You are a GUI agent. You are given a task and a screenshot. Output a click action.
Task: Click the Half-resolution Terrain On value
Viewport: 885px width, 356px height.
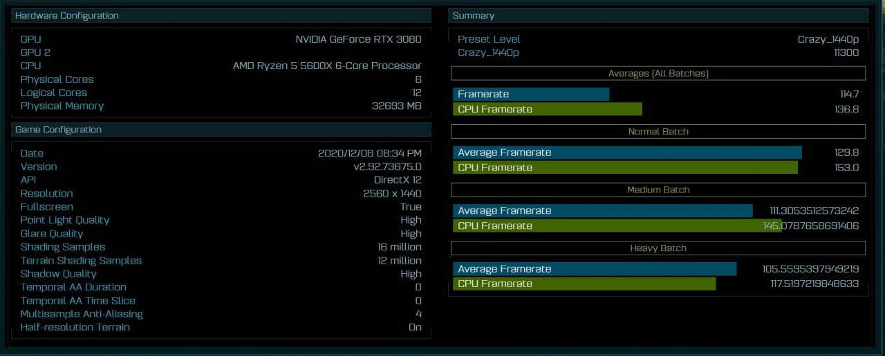point(415,327)
